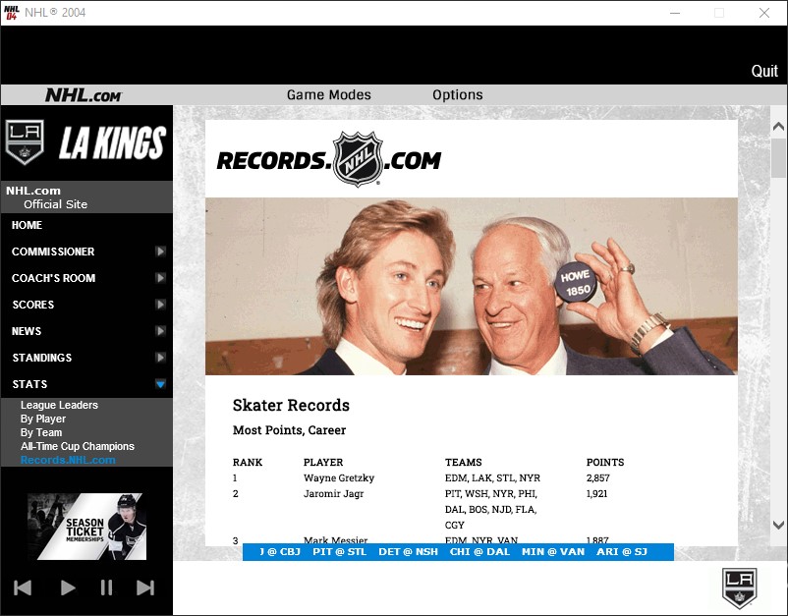Image resolution: width=788 pixels, height=616 pixels.
Task: Click Most Points, Career subheading
Action: pyautogui.click(x=289, y=430)
